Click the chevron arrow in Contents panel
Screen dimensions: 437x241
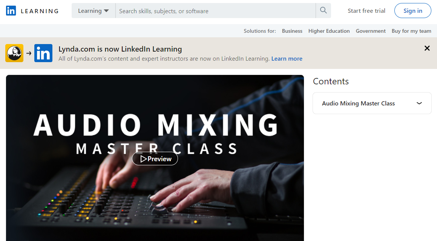(x=419, y=103)
